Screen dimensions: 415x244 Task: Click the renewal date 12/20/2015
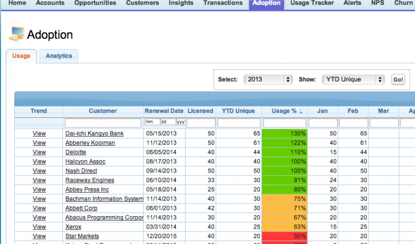click(161, 236)
